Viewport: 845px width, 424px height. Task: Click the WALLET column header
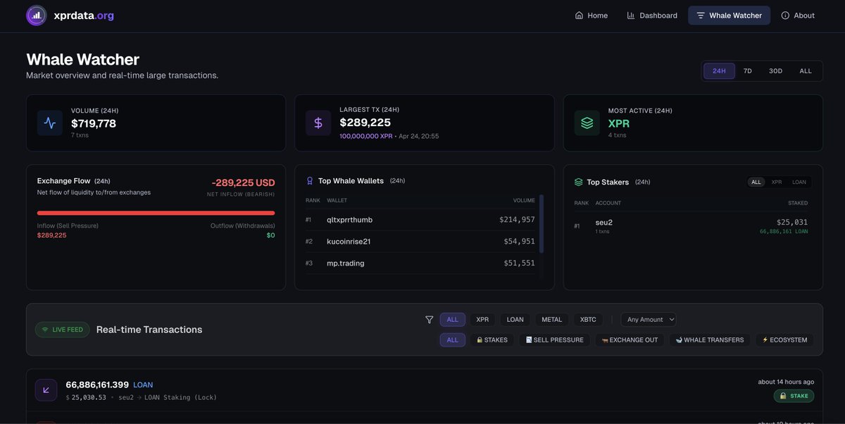(x=337, y=201)
